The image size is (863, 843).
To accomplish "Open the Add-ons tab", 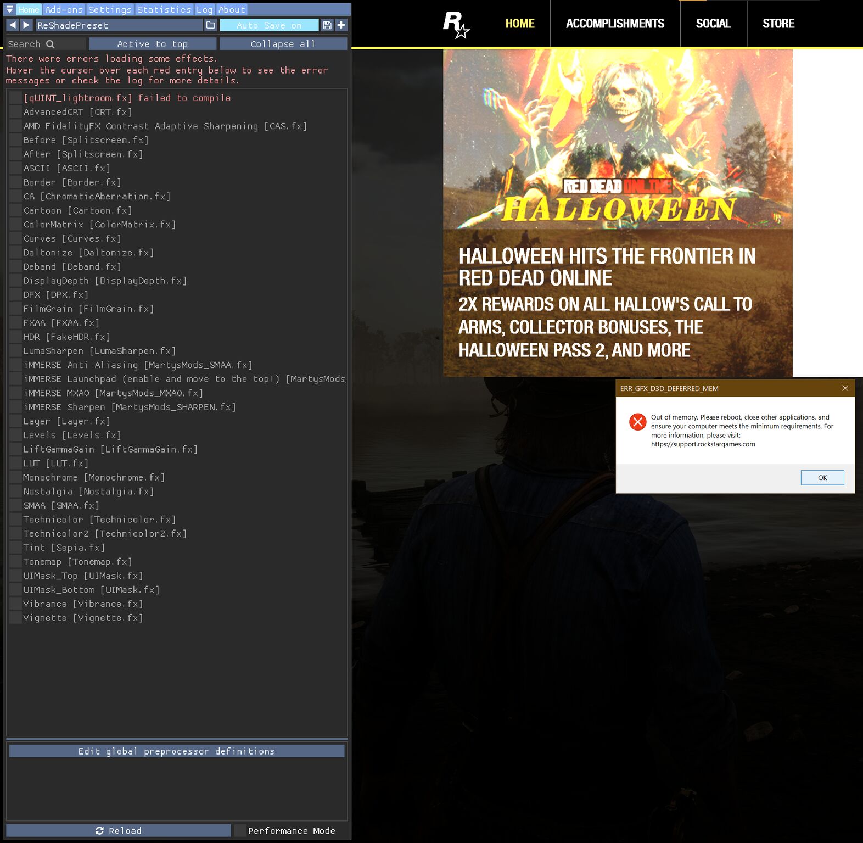I will tap(64, 9).
